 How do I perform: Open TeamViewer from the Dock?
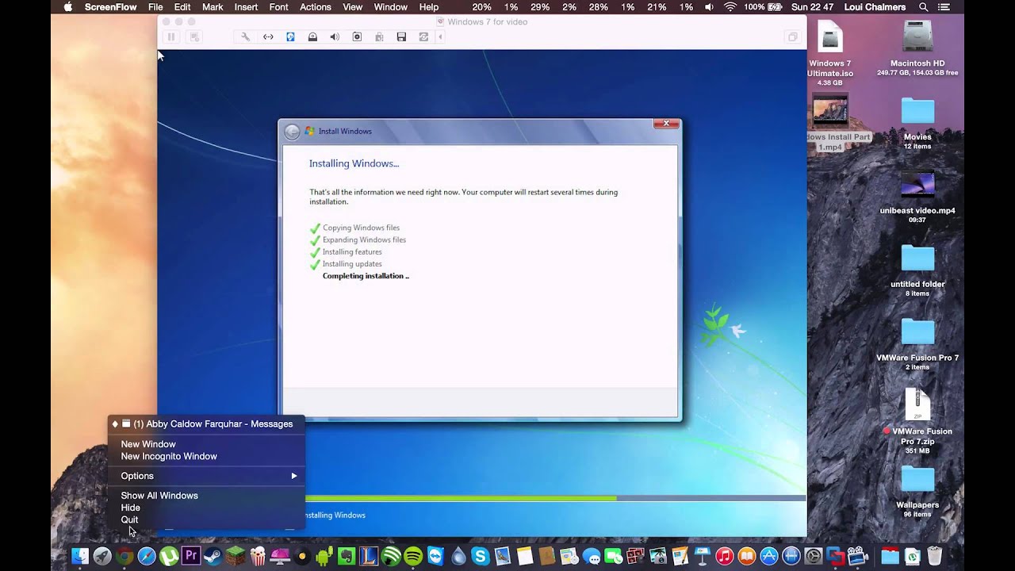coord(435,556)
